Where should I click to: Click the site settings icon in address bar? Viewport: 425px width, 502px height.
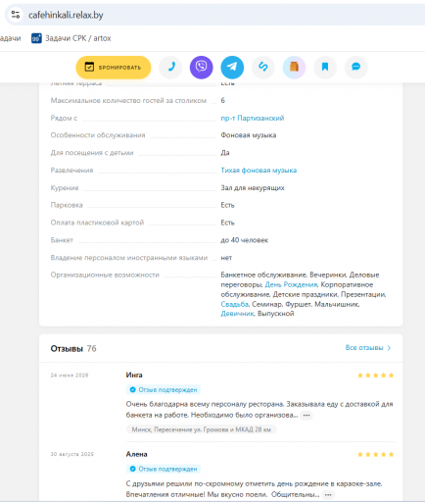click(16, 15)
